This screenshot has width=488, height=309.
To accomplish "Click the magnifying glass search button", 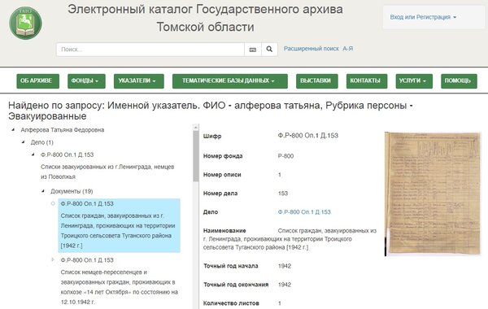I will pyautogui.click(x=269, y=50).
